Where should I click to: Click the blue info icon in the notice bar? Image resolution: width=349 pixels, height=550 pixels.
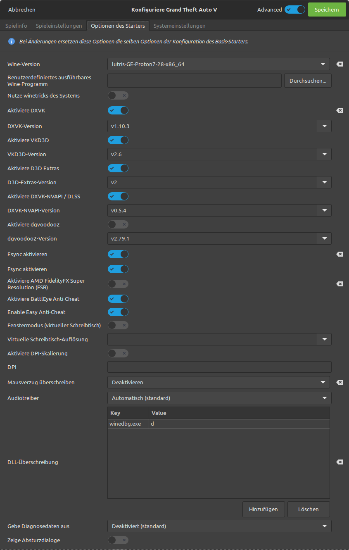(x=12, y=41)
